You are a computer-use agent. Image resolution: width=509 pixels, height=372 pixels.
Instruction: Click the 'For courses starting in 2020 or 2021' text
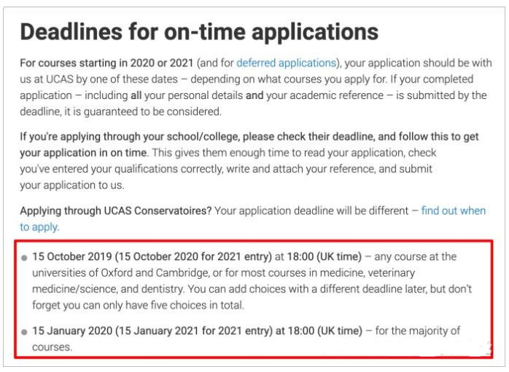pos(106,63)
